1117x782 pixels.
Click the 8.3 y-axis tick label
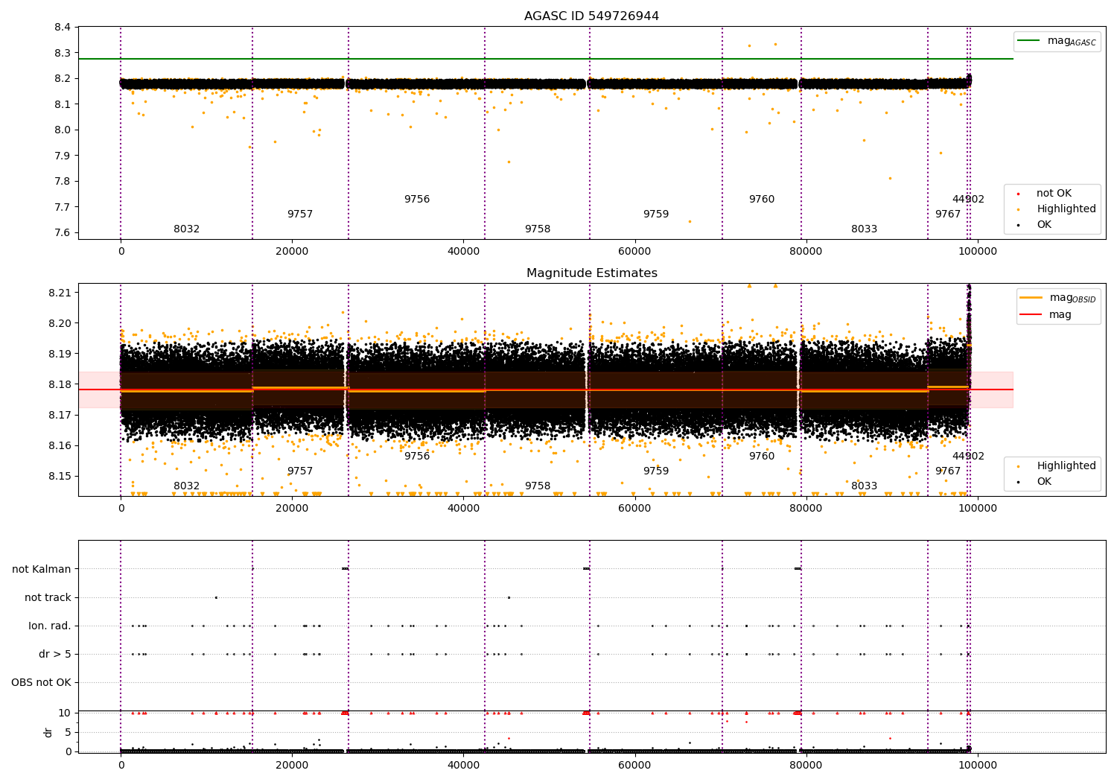point(63,53)
